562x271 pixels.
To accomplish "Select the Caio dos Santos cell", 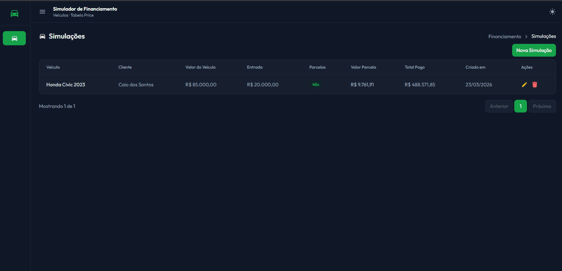I will pos(136,85).
